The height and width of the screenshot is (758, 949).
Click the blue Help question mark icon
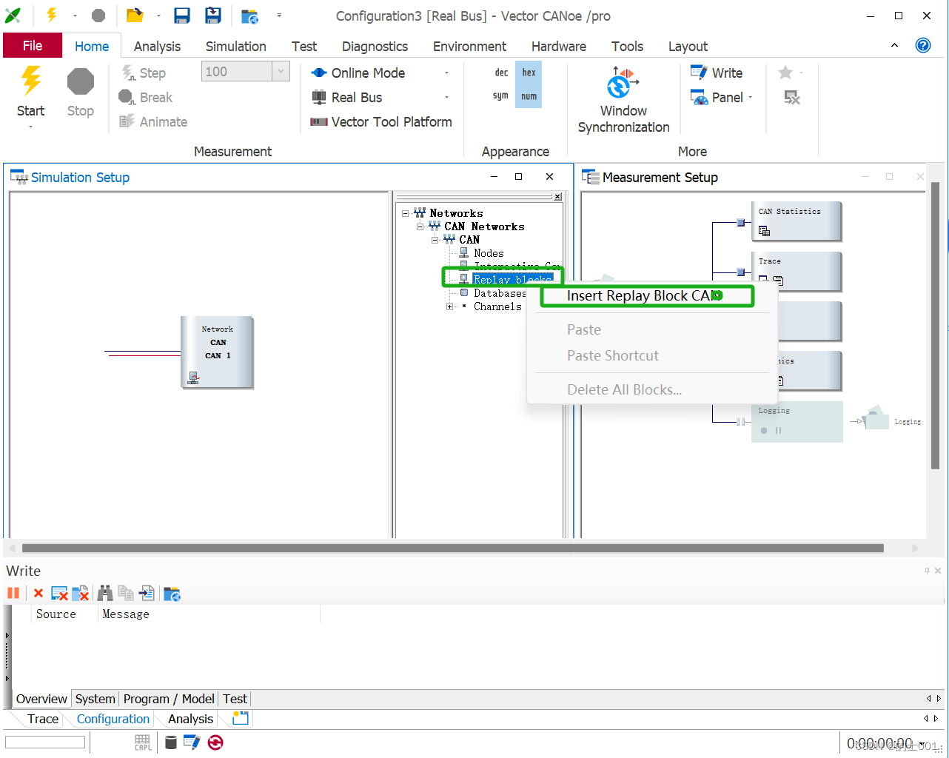click(x=923, y=45)
